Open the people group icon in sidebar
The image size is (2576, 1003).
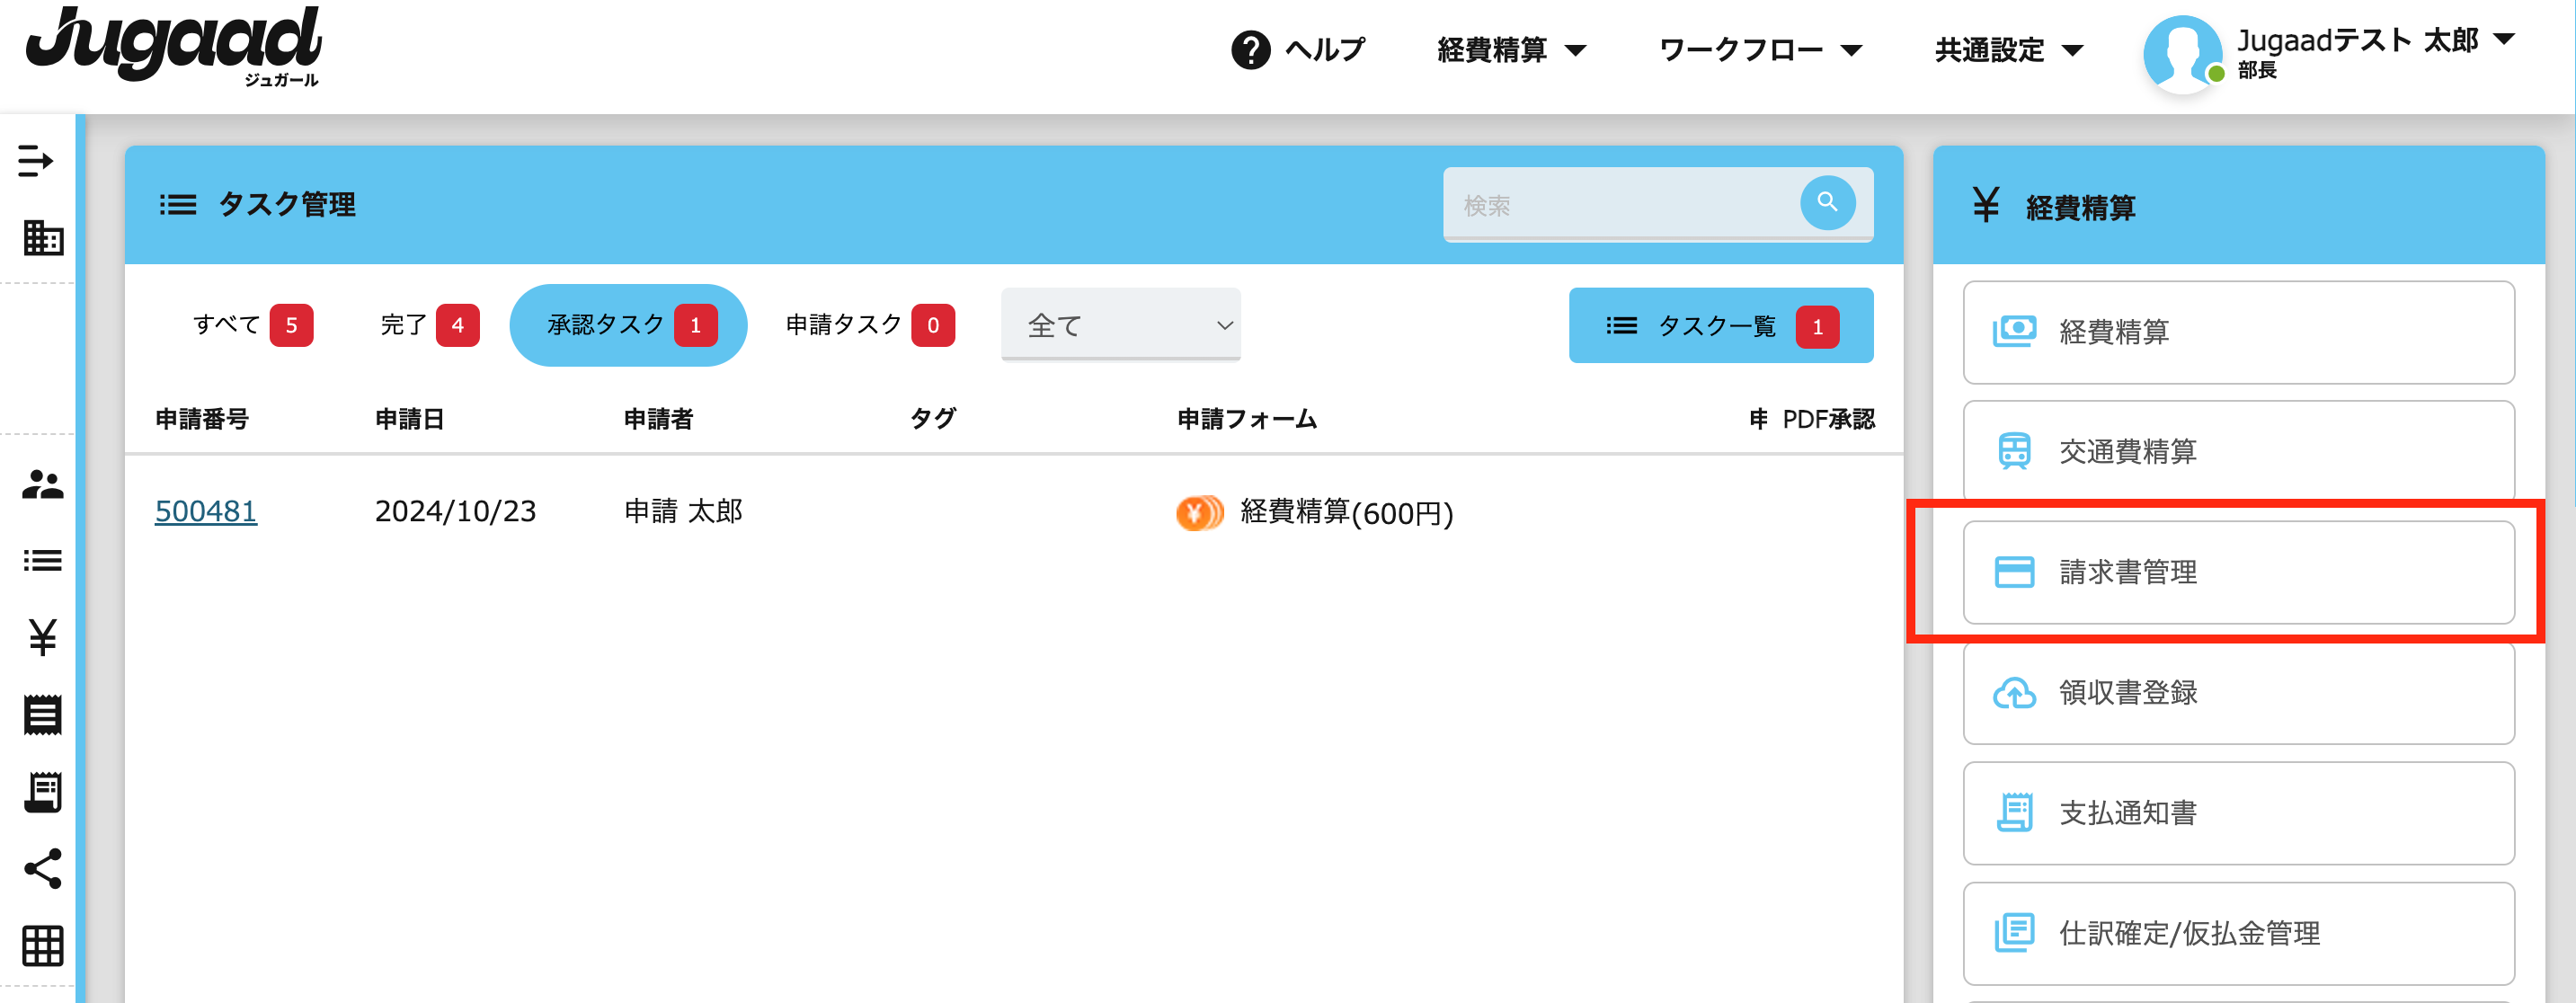(43, 484)
